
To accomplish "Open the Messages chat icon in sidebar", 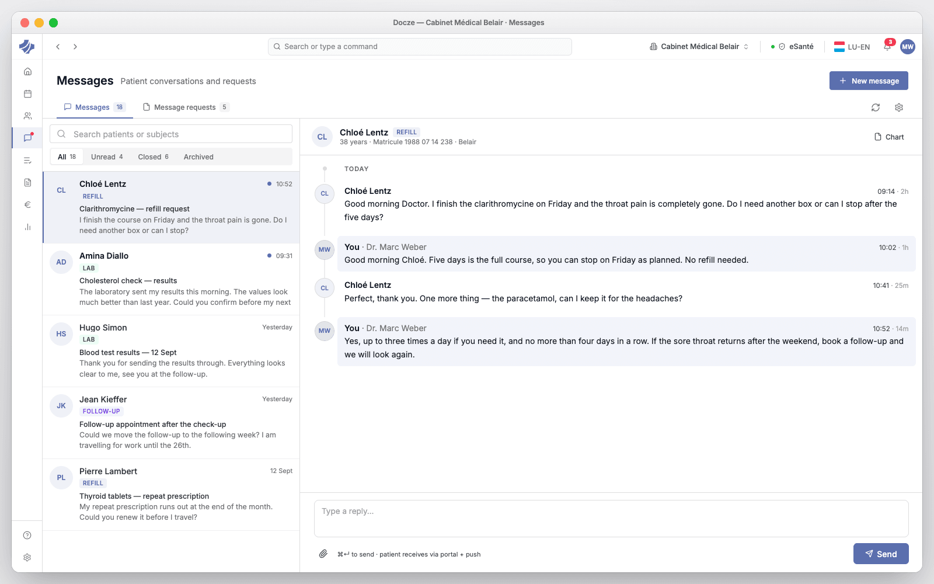I will point(27,138).
